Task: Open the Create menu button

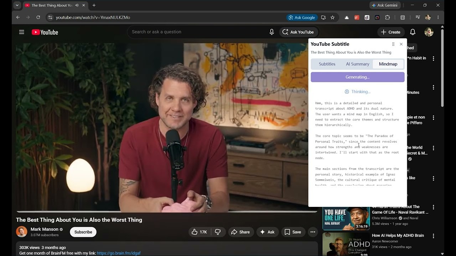Action: (391, 32)
